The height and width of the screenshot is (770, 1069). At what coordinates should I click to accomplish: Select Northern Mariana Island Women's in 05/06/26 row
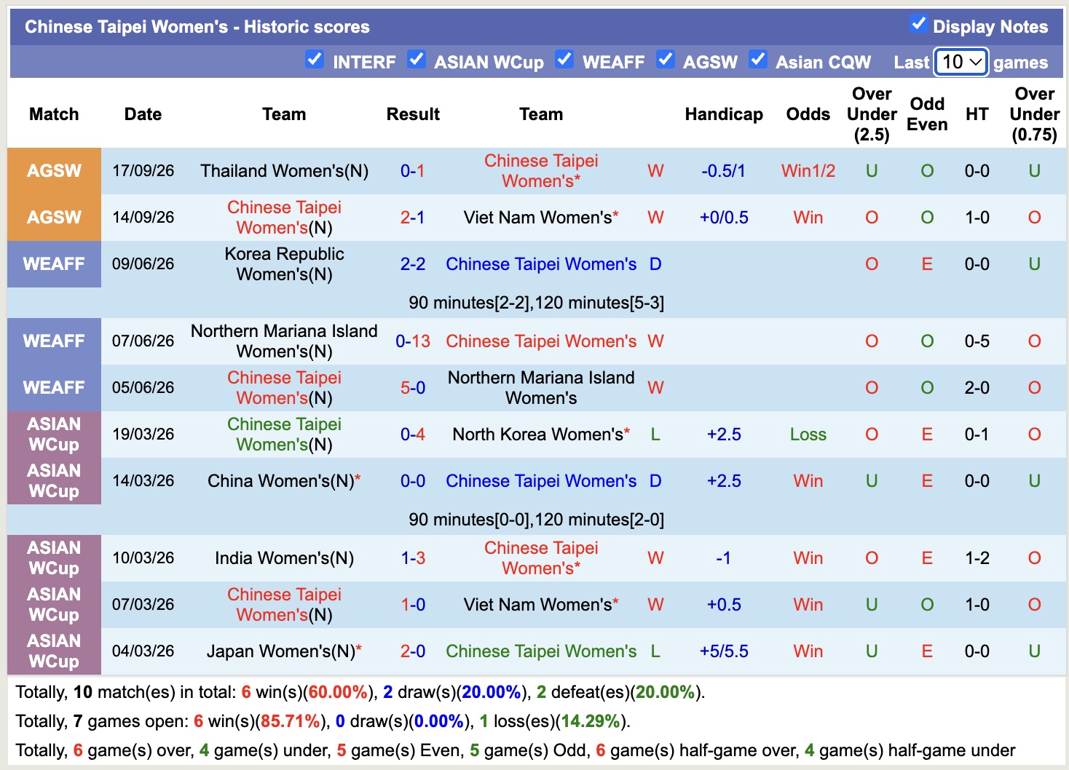541,388
